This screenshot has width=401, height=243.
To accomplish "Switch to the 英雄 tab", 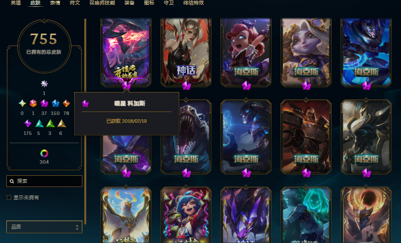I will coord(16,3).
